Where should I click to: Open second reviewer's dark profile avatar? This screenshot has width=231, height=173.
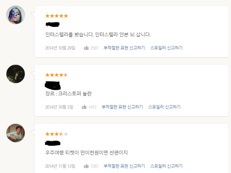pyautogui.click(x=16, y=74)
